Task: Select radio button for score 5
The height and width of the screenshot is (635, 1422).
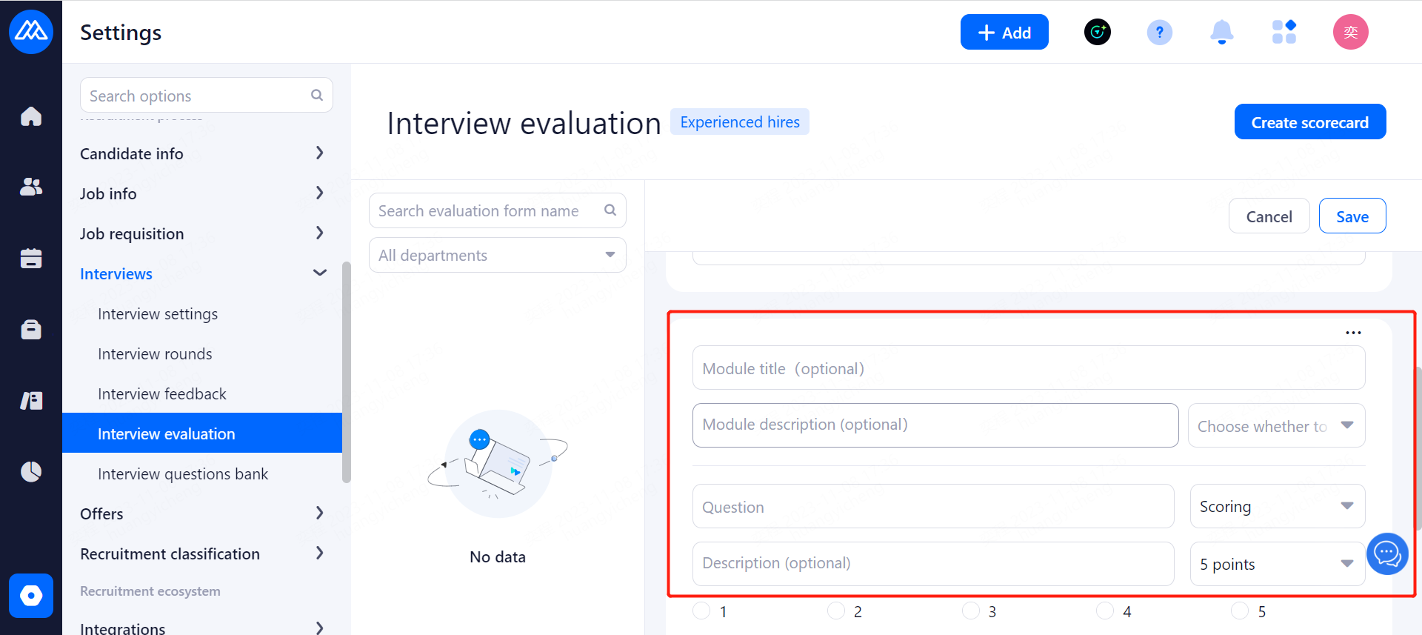Action: tap(1239, 611)
